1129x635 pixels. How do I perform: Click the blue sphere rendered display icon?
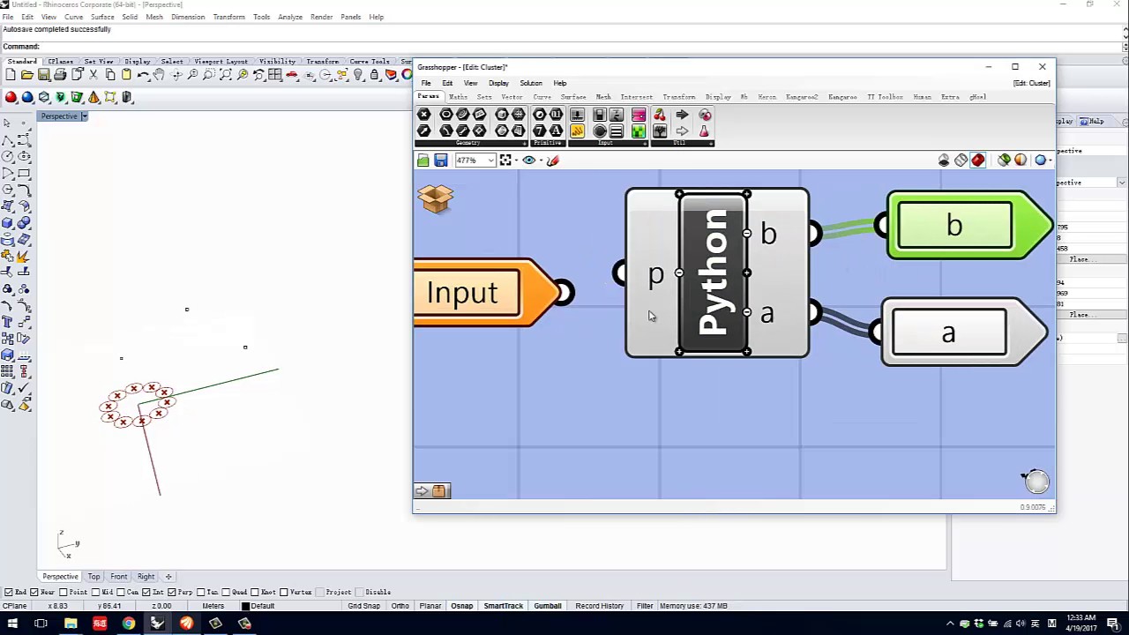[27, 97]
